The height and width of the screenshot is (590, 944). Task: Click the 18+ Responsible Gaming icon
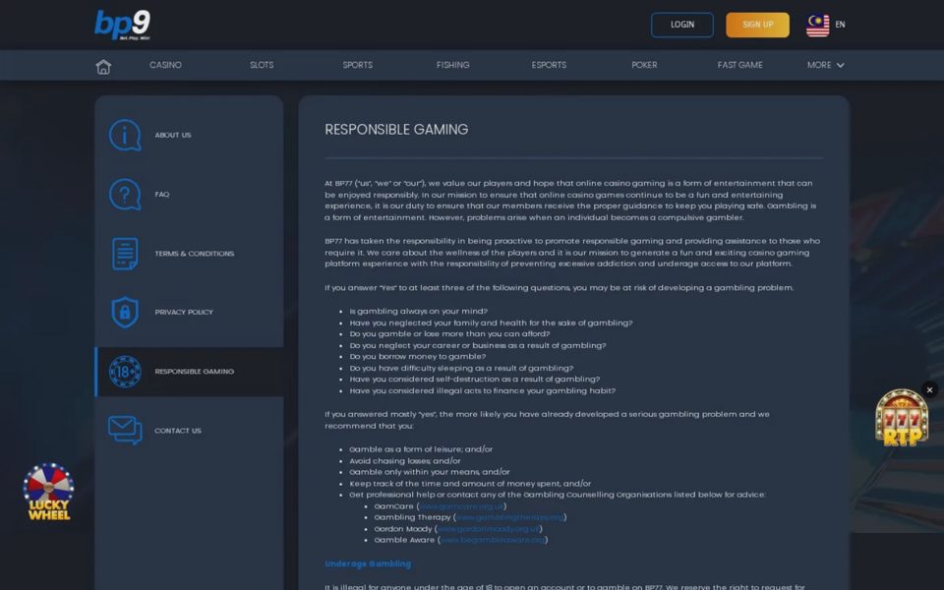coord(125,372)
